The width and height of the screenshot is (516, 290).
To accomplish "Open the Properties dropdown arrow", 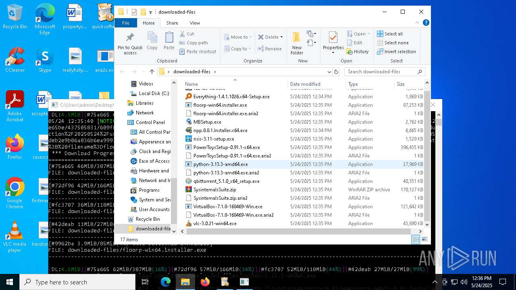I will 333,52.
